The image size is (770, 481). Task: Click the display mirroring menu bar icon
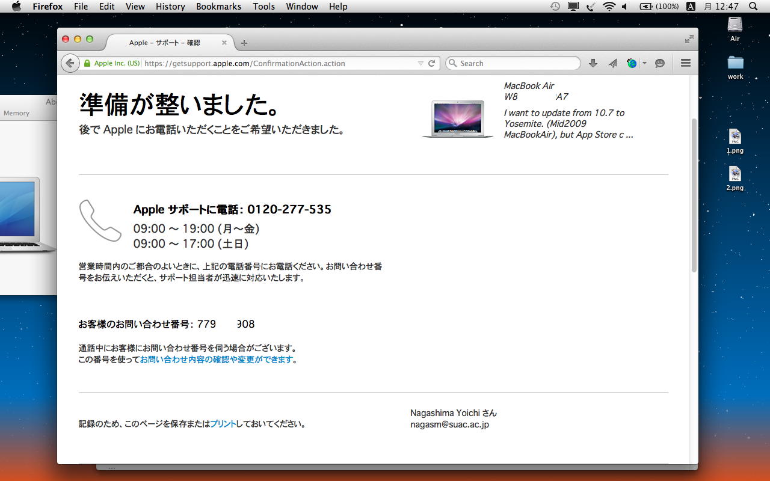click(573, 7)
